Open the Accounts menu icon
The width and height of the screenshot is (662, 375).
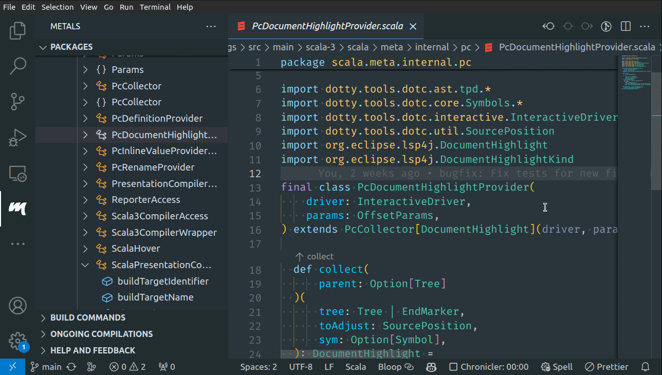[17, 306]
